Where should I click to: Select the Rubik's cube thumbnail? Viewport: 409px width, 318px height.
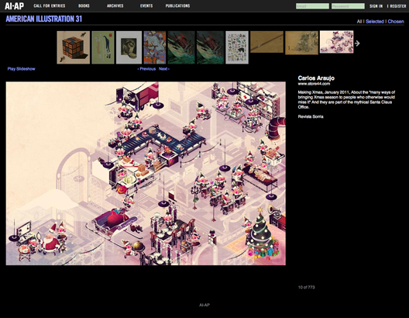pyautogui.click(x=74, y=47)
